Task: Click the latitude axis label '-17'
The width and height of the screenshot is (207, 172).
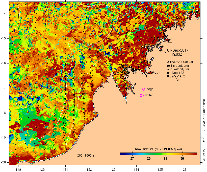Action: [3, 88]
